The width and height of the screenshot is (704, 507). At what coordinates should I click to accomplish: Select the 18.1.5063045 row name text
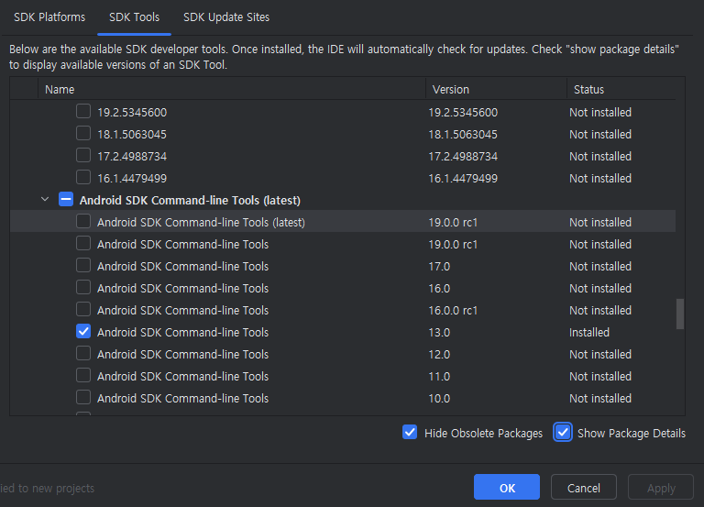click(132, 134)
